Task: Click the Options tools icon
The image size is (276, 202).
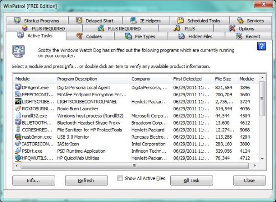Action: coord(232,28)
